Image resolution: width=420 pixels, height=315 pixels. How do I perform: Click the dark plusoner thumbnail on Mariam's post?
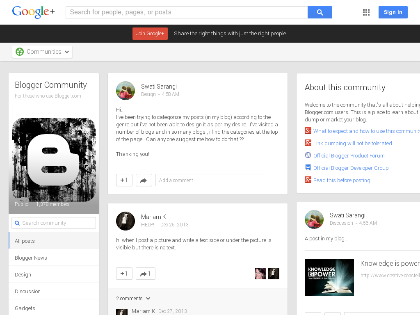click(x=274, y=274)
